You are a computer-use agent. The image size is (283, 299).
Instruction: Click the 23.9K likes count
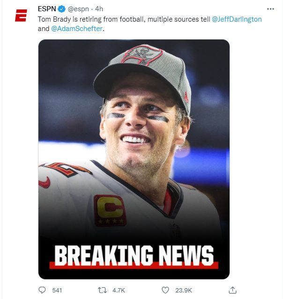click(184, 291)
